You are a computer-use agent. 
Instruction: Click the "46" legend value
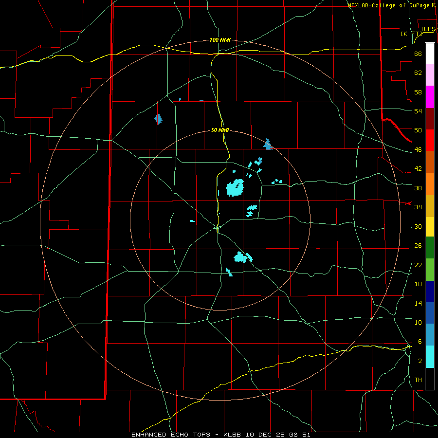(x=418, y=150)
